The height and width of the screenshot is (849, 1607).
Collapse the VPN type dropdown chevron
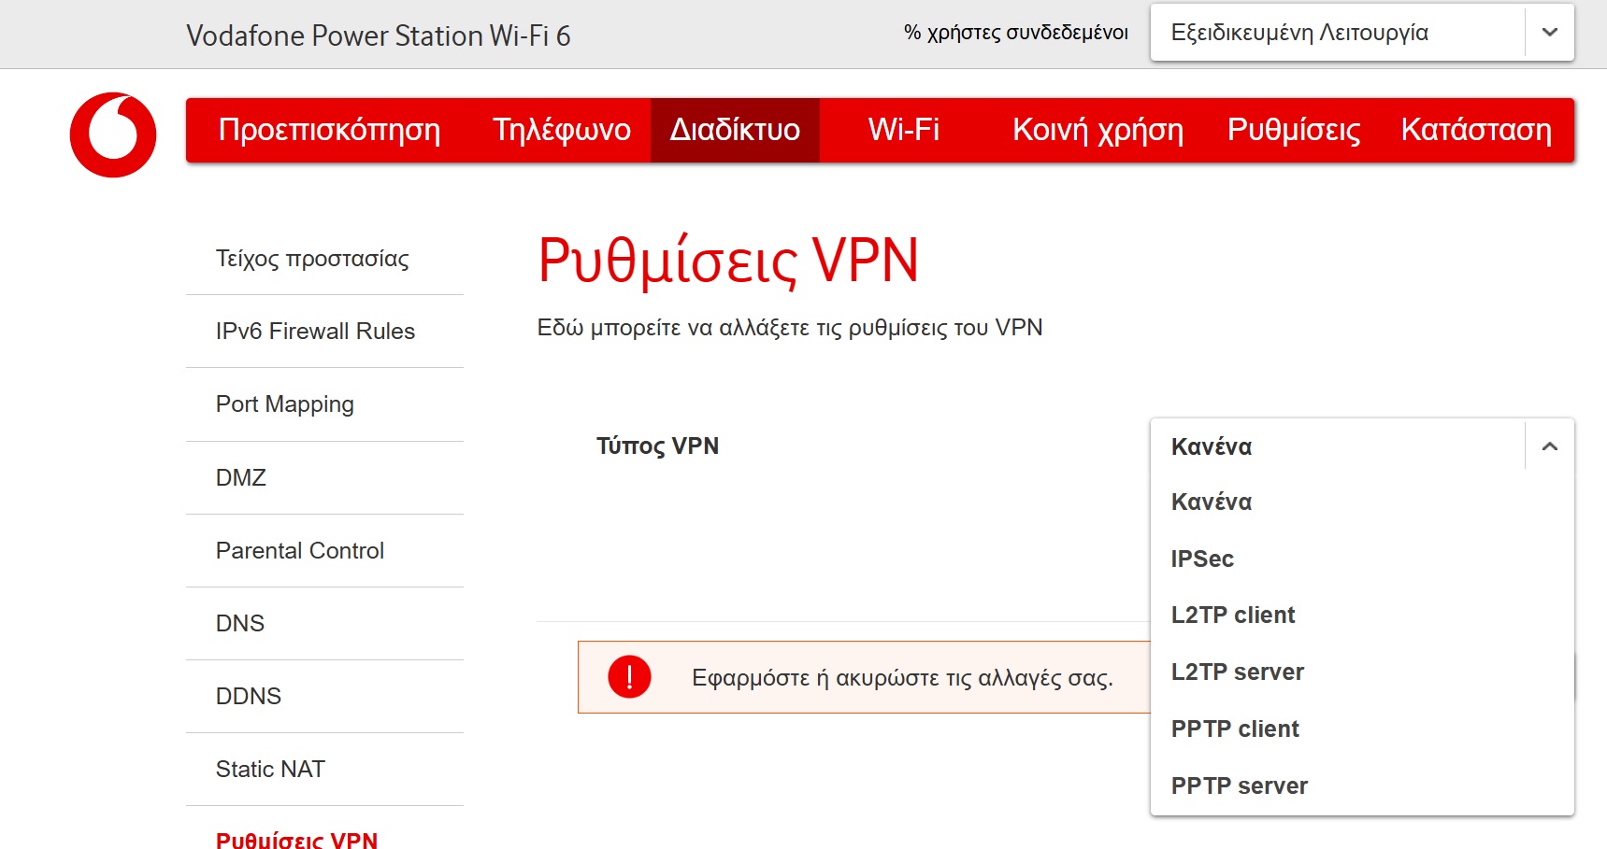[1549, 446]
